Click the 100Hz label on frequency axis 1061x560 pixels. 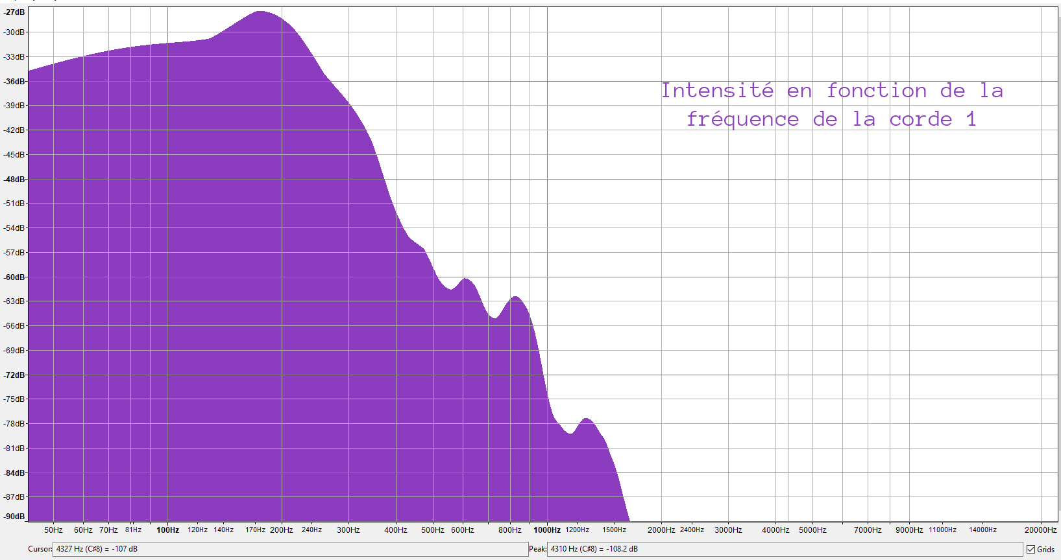(x=167, y=530)
